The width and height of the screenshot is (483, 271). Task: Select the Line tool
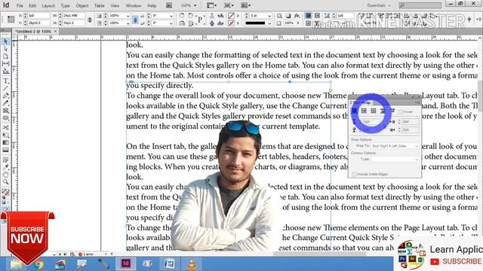point(5,89)
